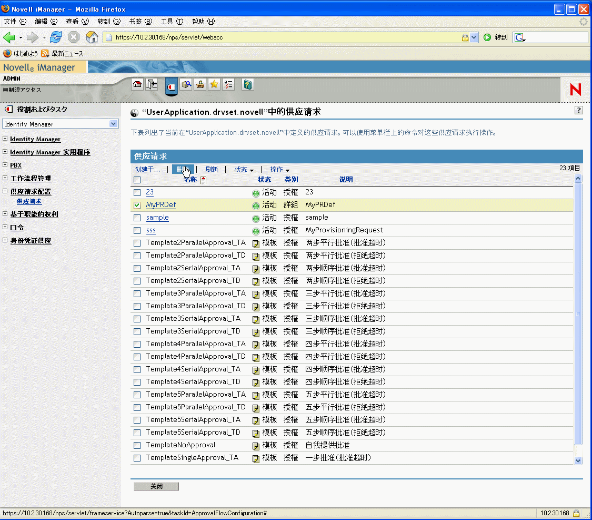
Task: Click the browser Stop icon
Action: 74,37
